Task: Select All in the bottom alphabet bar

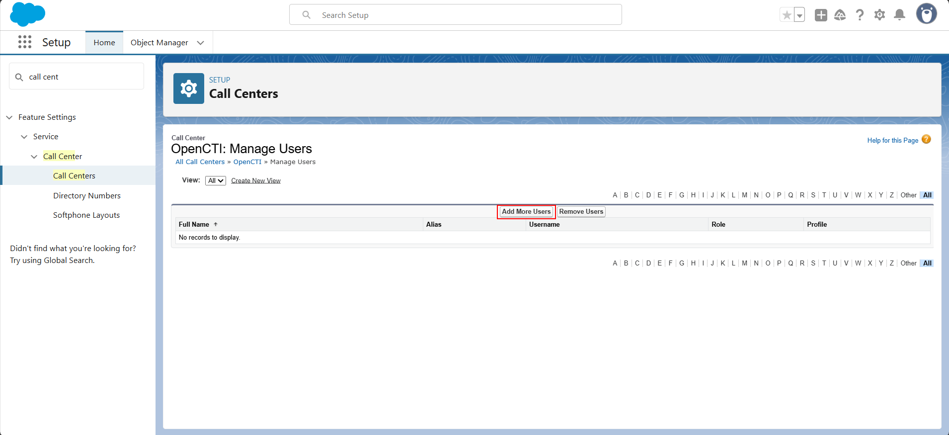Action: 927,263
